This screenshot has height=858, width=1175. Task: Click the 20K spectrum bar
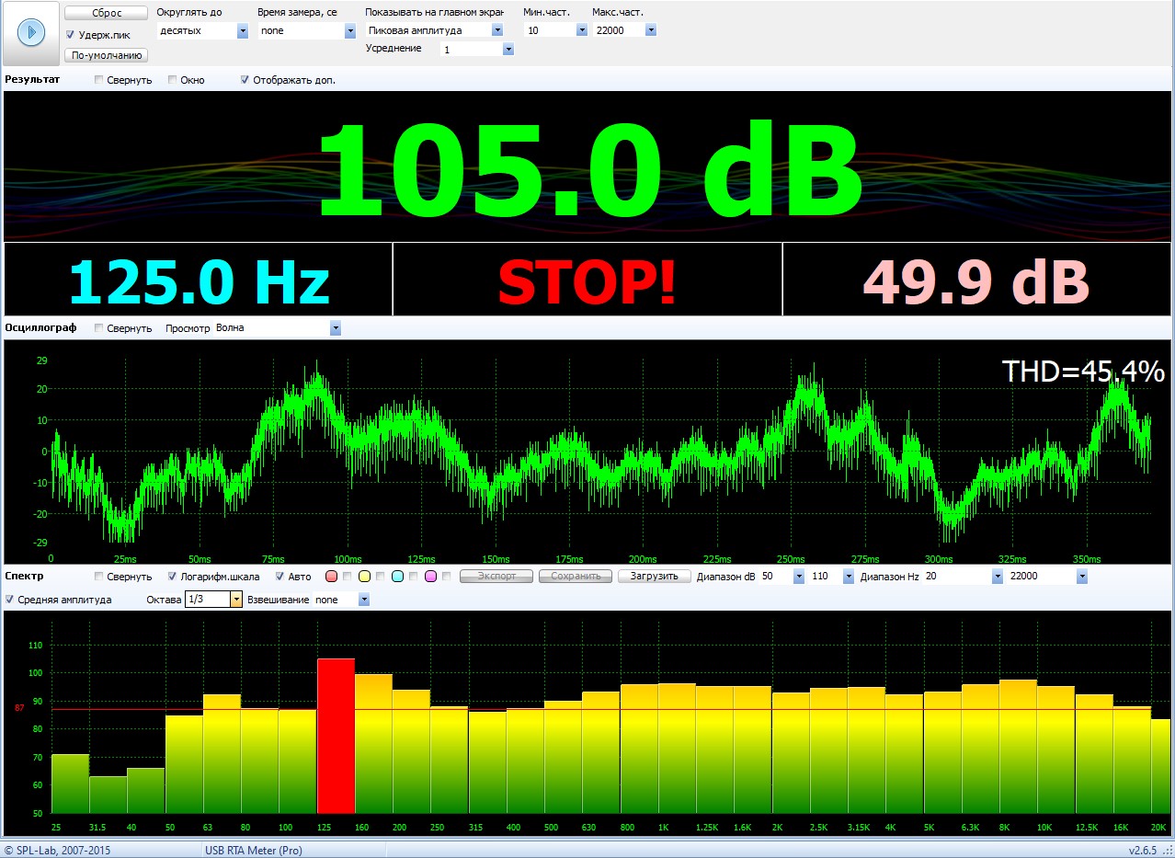[x=1160, y=766]
